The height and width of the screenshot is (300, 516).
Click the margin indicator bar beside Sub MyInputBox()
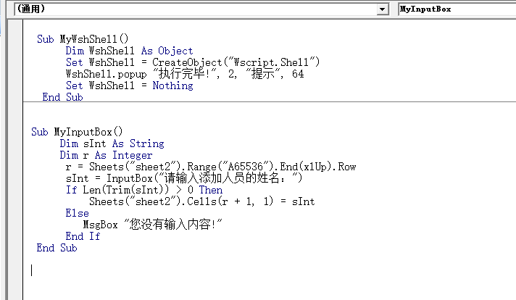click(x=15, y=132)
